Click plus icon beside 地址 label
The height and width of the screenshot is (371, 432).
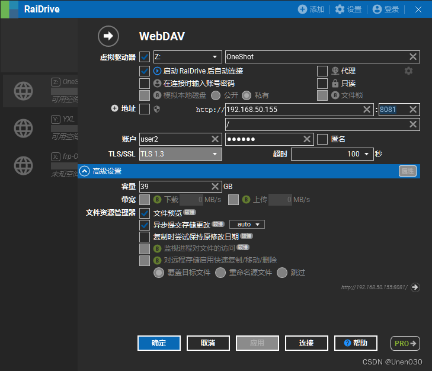pyautogui.click(x=114, y=108)
